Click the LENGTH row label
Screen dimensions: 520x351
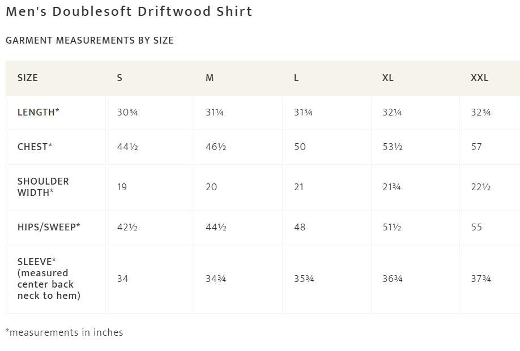coord(38,112)
